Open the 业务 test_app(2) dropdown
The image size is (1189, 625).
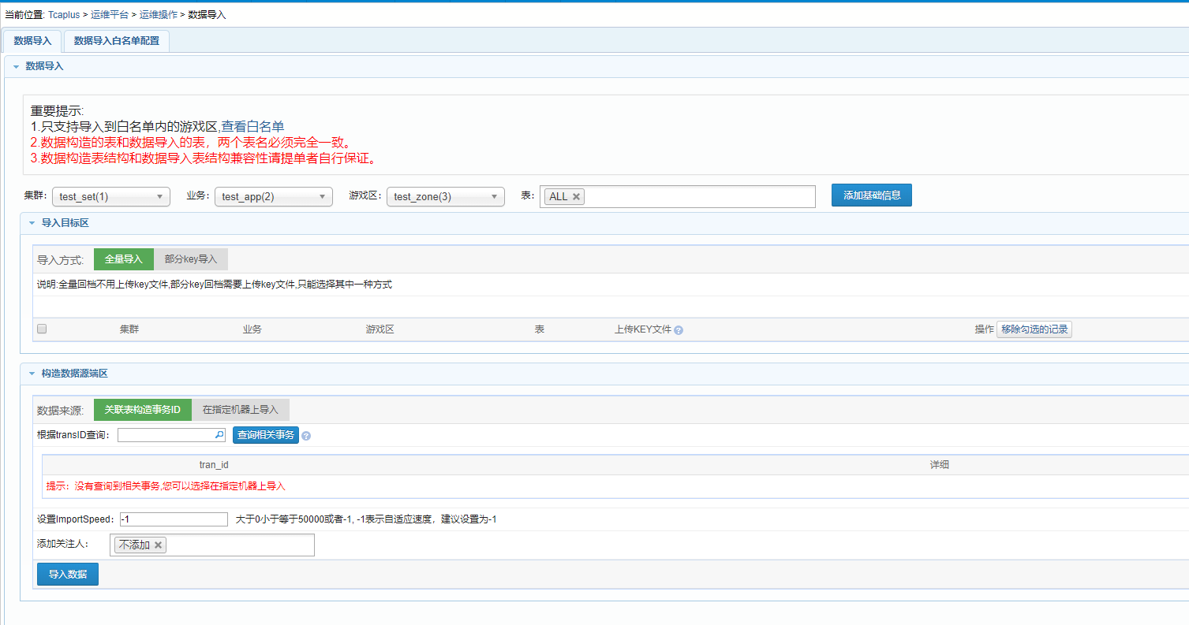pyautogui.click(x=273, y=197)
